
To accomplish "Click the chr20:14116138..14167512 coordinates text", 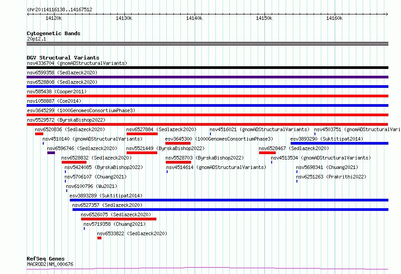I will [59, 10].
